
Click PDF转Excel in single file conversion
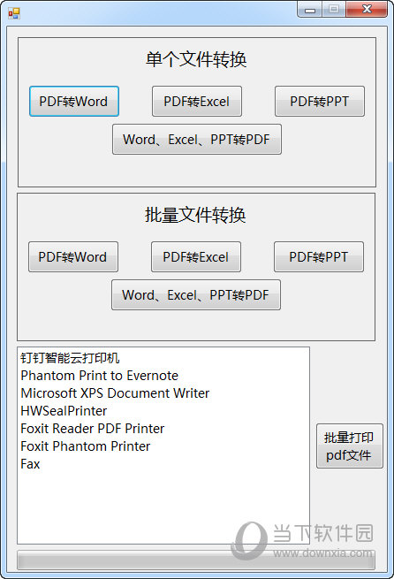tap(197, 102)
